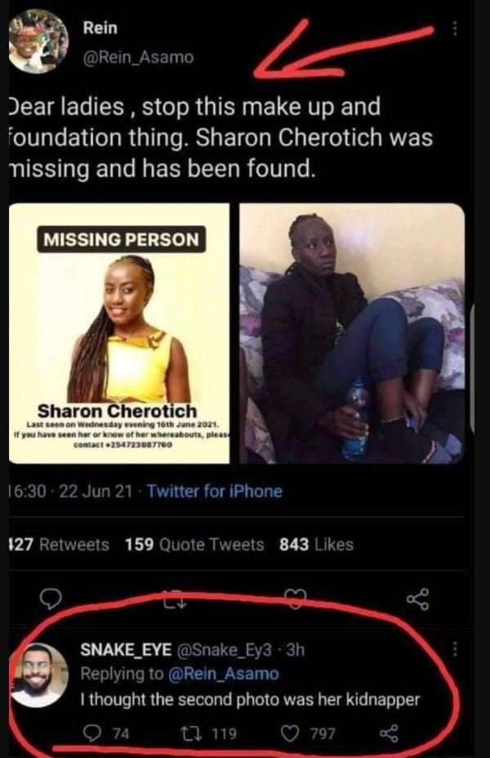Tap the retweet icon on the main tweet
The width and height of the screenshot is (490, 758).
point(173,601)
